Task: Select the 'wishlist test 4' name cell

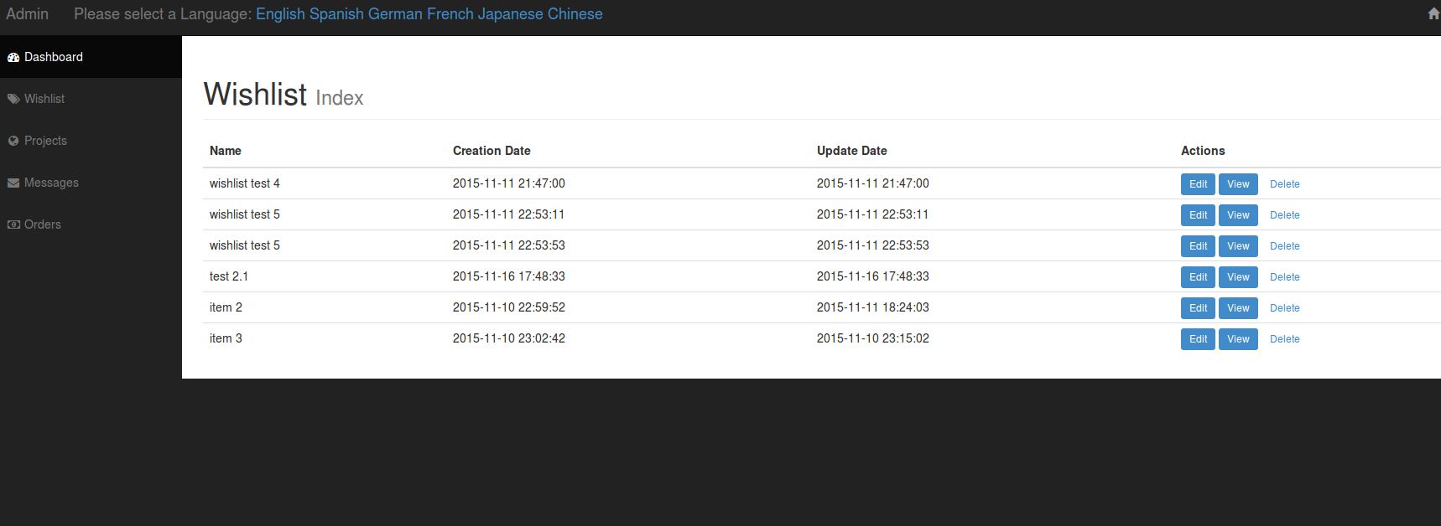Action: [245, 183]
